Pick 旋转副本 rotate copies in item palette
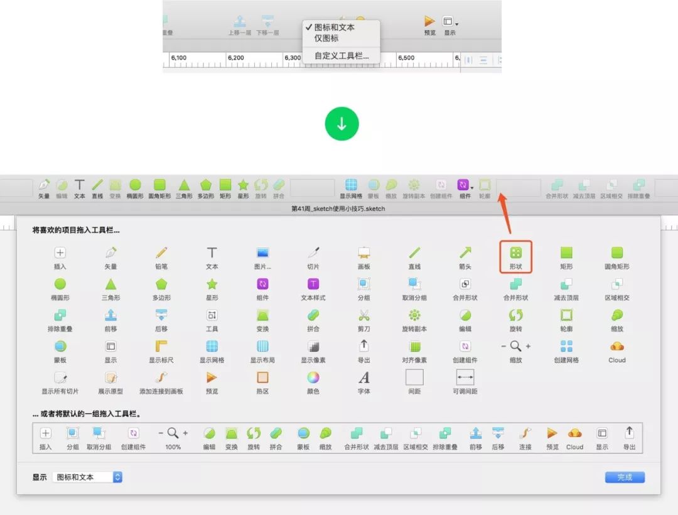Screen dimensions: 678x515 pyautogui.click(x=414, y=320)
